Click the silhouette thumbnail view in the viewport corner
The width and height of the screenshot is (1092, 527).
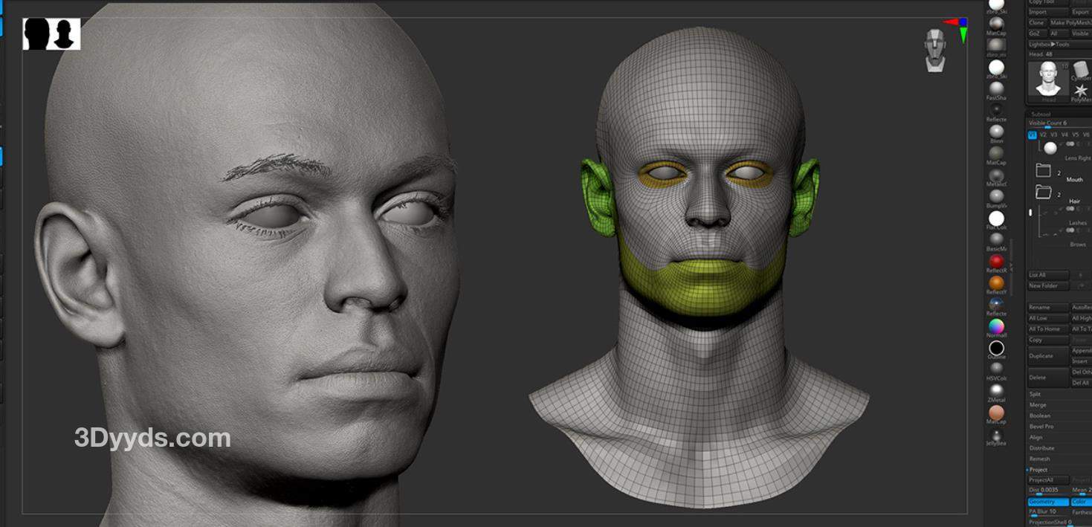51,33
